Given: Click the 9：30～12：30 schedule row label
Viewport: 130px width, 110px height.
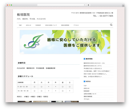Looking at the screenshot, I should coord(23,87).
